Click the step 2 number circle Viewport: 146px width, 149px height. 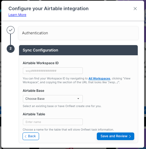tap(10, 49)
